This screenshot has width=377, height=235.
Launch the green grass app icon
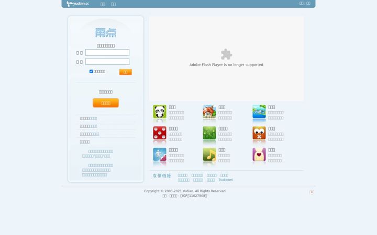[x=209, y=133]
